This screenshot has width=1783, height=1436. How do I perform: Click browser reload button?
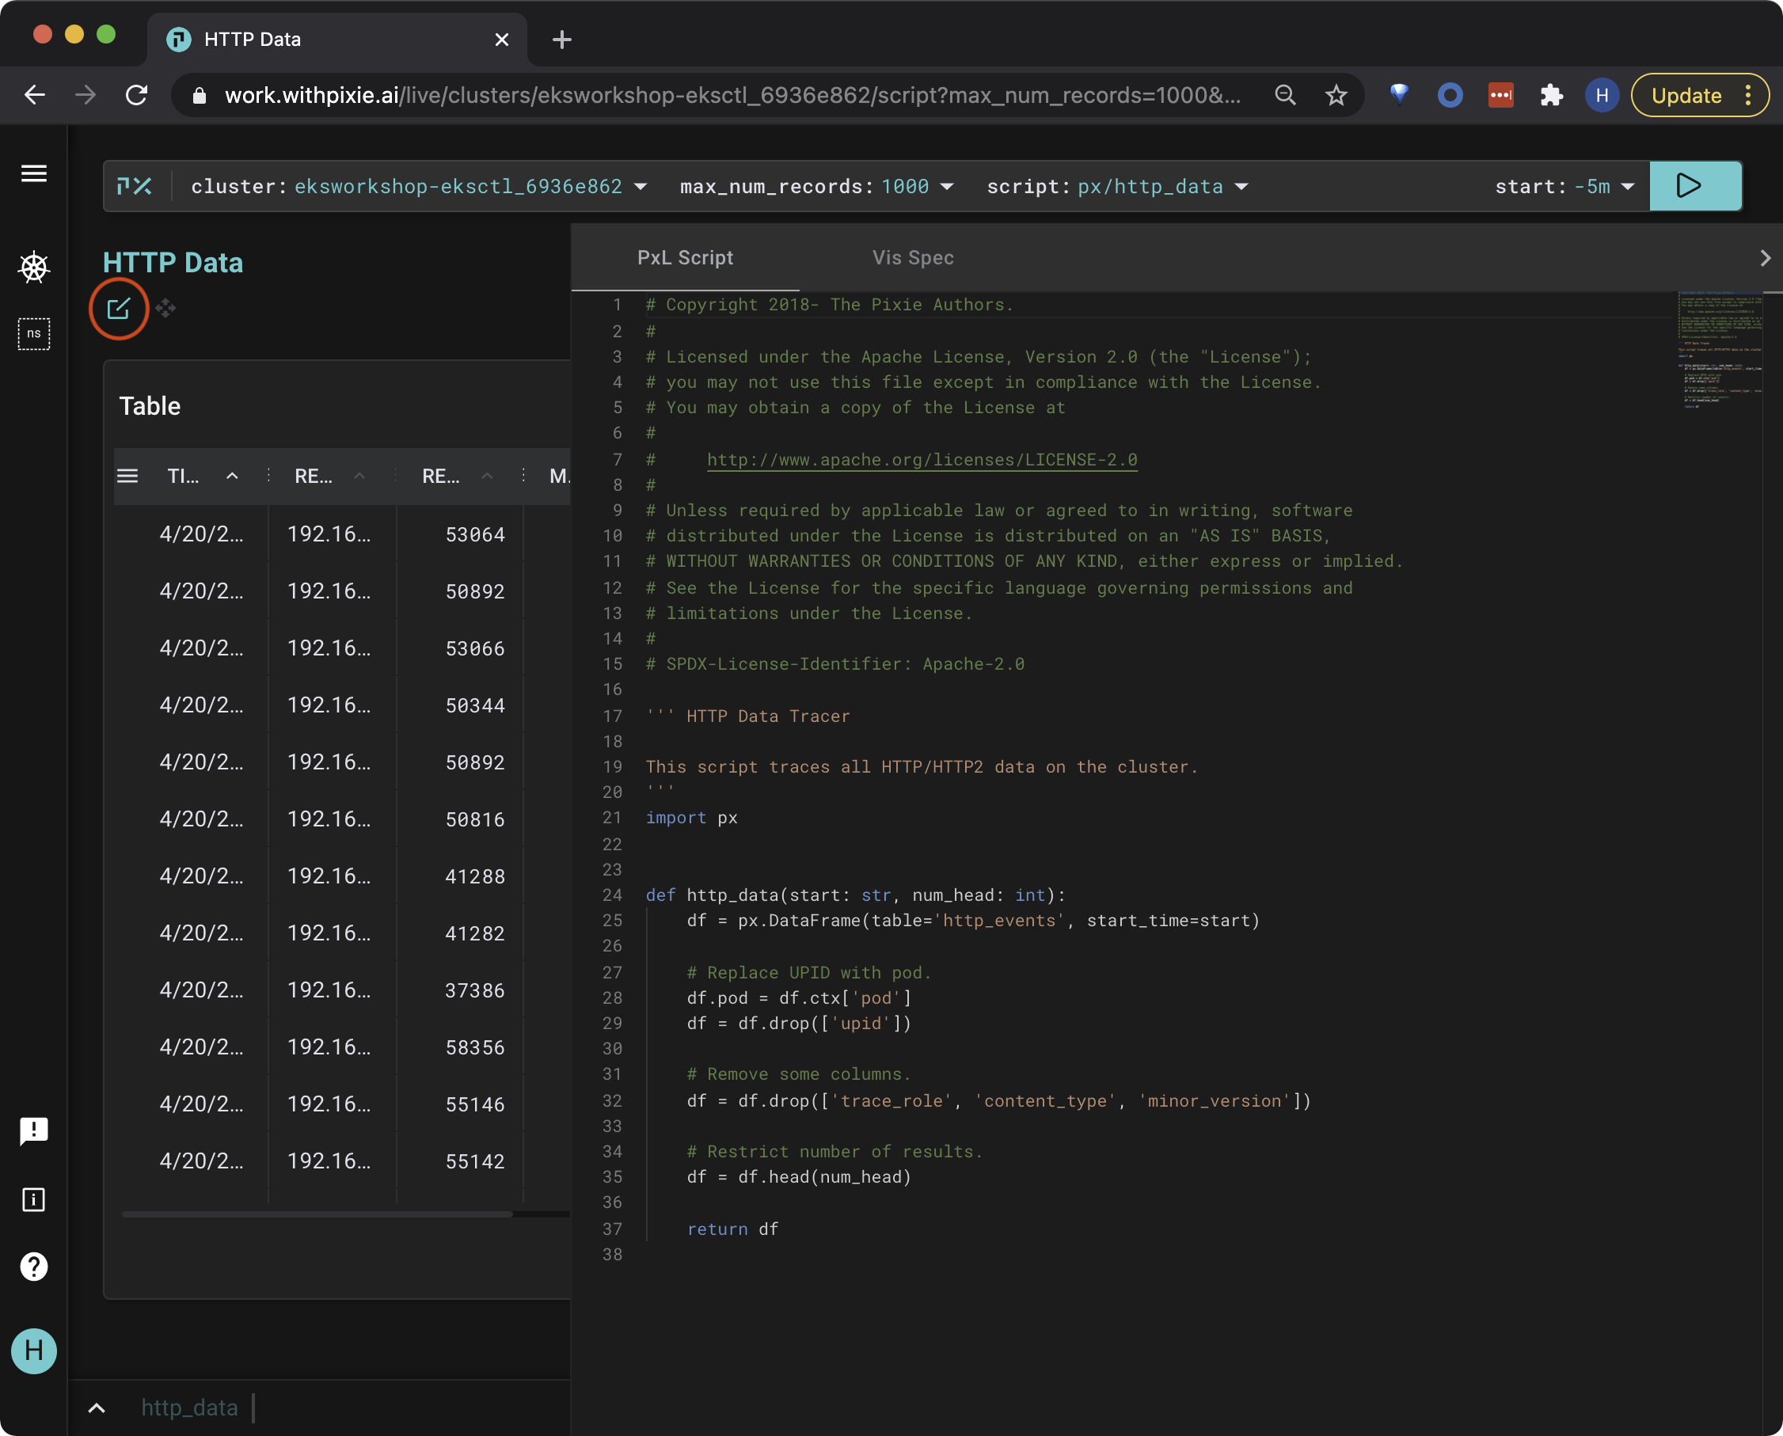[x=136, y=95]
